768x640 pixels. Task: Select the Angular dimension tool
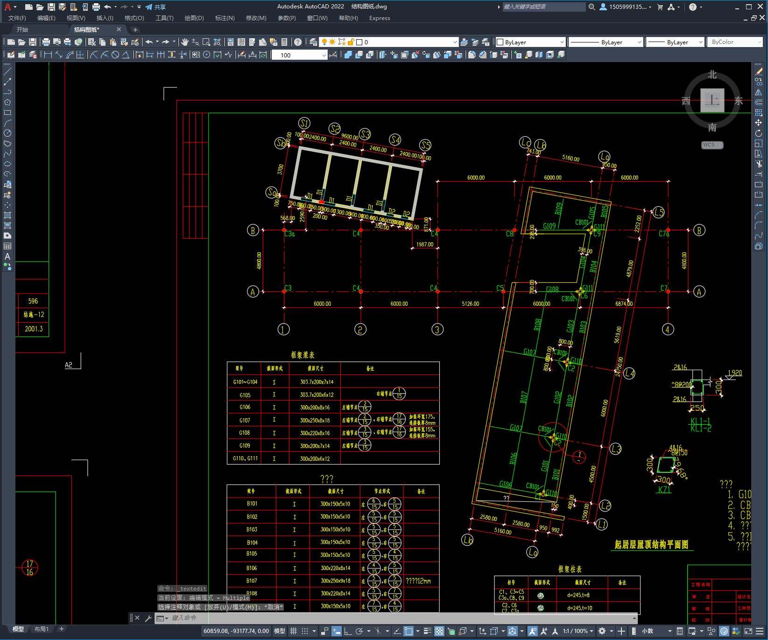coord(126,55)
